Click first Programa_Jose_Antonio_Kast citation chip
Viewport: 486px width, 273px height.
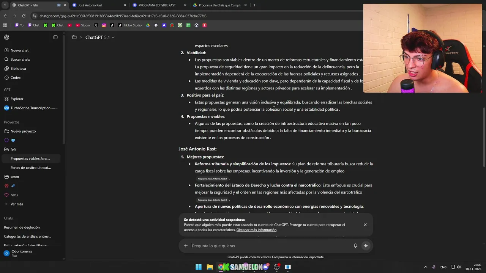212,179
